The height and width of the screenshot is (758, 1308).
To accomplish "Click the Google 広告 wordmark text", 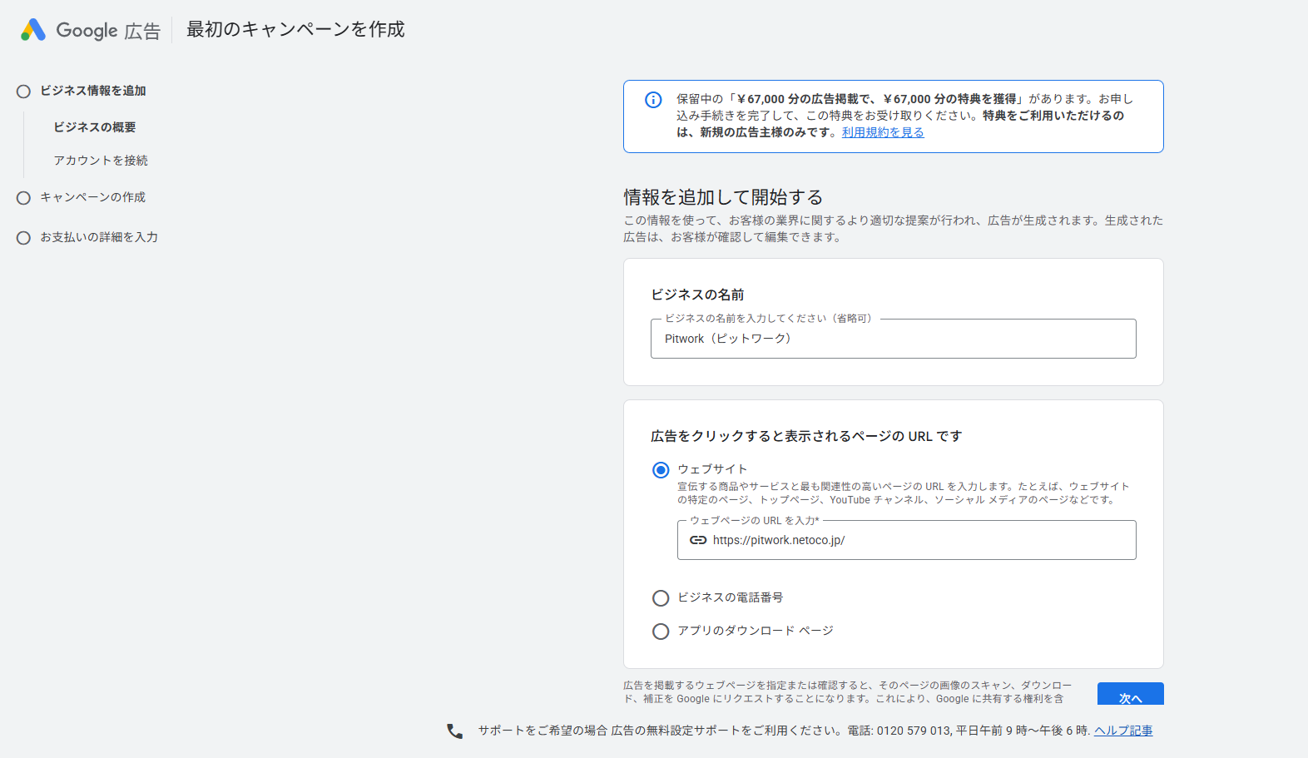I will (x=108, y=31).
